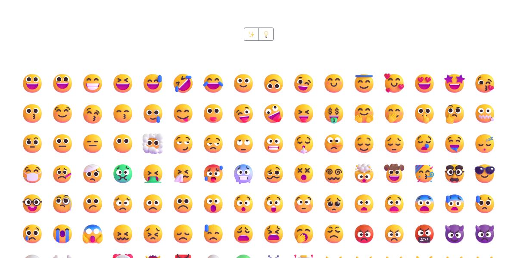The image size is (517, 258).
Task: Pick the smiling face with halo emoji
Action: (364, 83)
